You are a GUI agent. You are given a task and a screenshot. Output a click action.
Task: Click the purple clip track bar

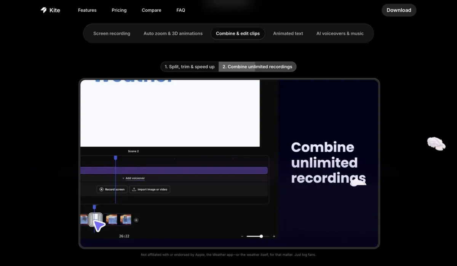tap(174, 171)
